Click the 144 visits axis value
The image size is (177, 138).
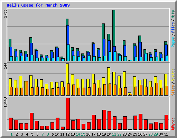pos(5,66)
